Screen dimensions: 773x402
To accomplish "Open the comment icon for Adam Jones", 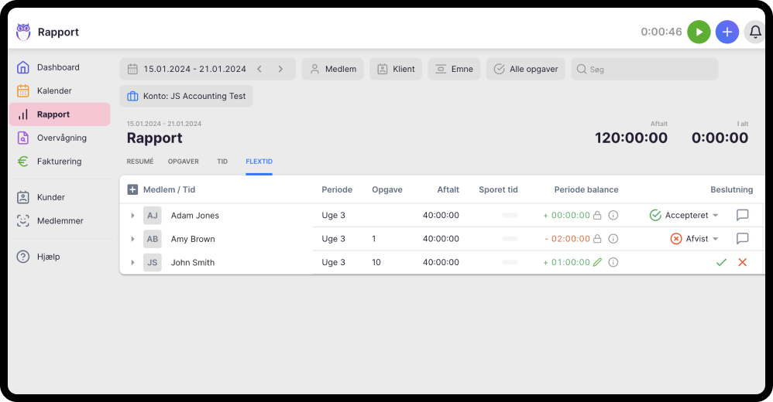I will 742,215.
